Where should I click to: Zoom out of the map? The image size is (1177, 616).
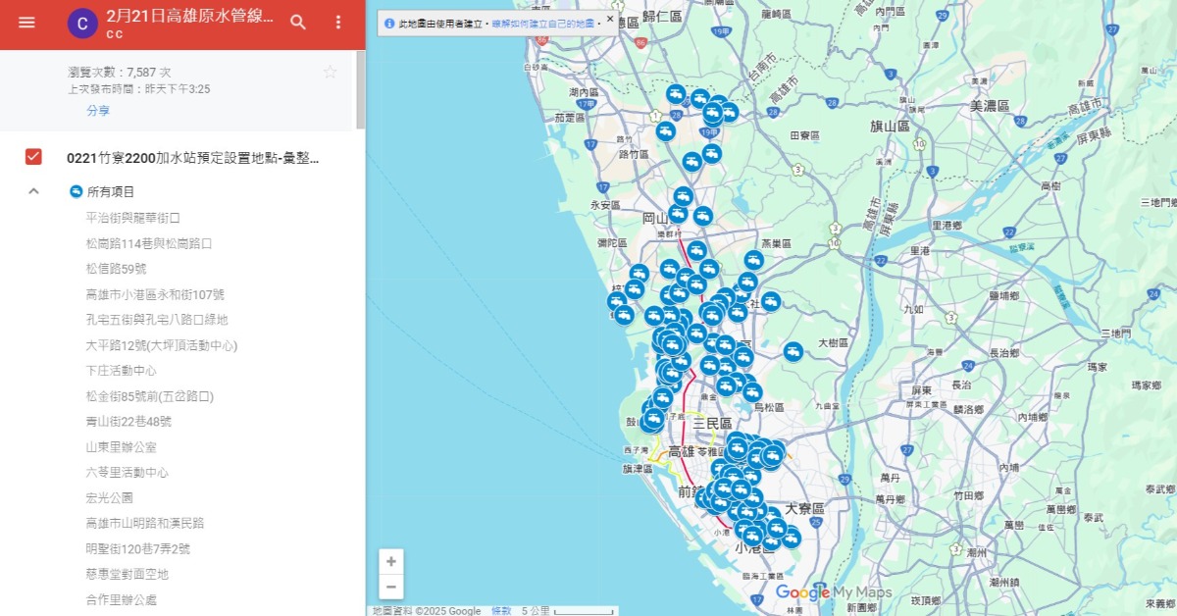coord(391,587)
